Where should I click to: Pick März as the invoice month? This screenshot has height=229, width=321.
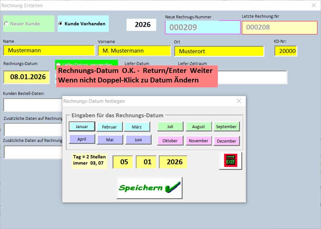137,127
